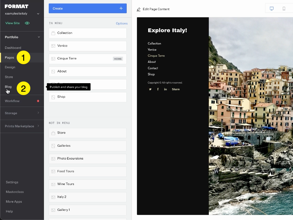Click the Share link in site preview

176,89
